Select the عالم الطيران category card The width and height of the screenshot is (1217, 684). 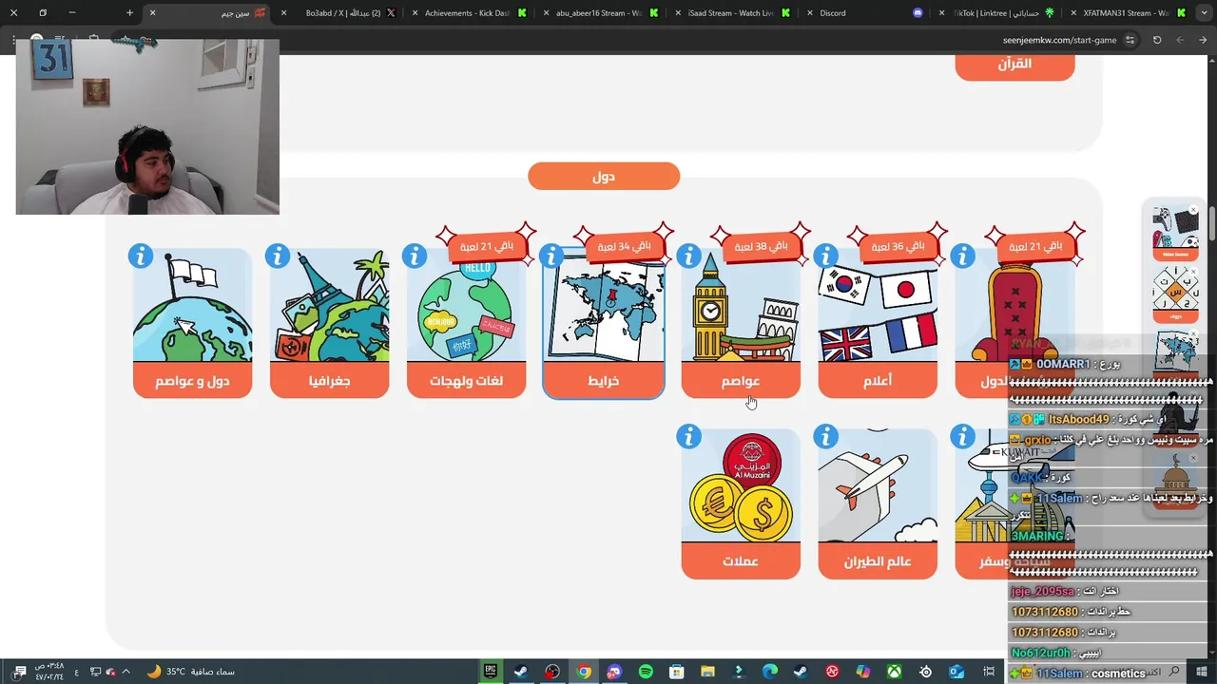[x=877, y=503]
